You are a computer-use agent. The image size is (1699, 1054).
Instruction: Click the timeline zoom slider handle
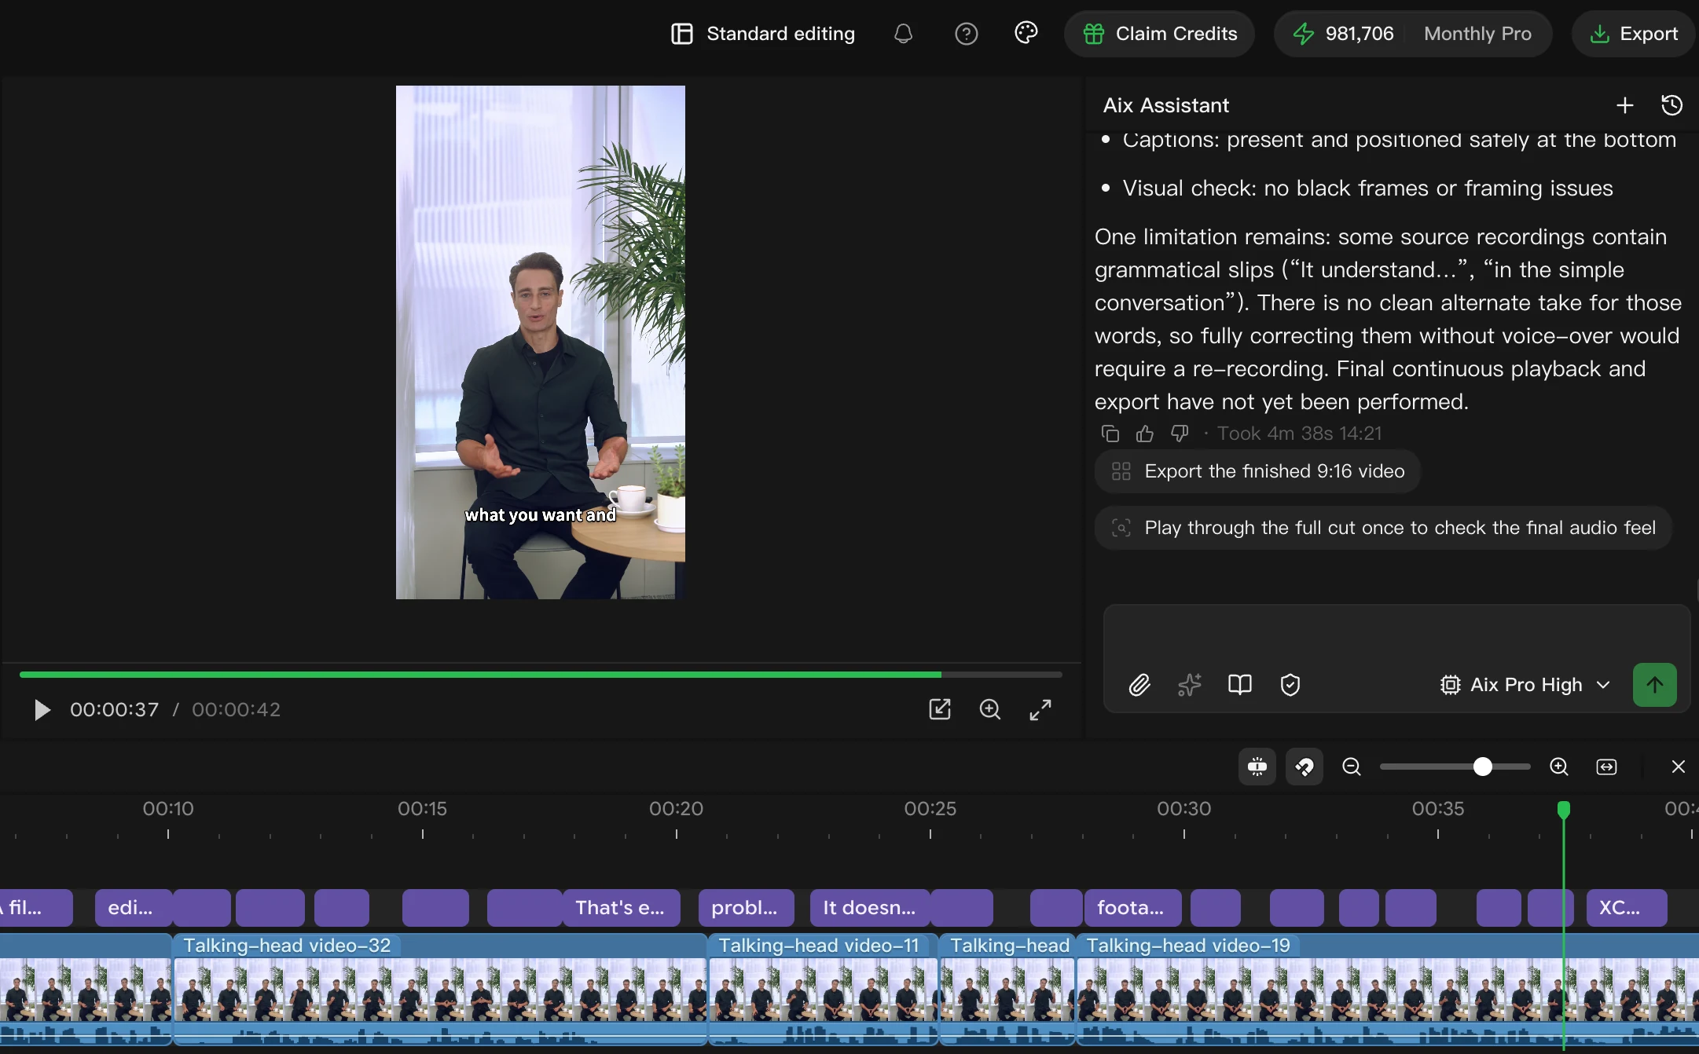(1482, 767)
